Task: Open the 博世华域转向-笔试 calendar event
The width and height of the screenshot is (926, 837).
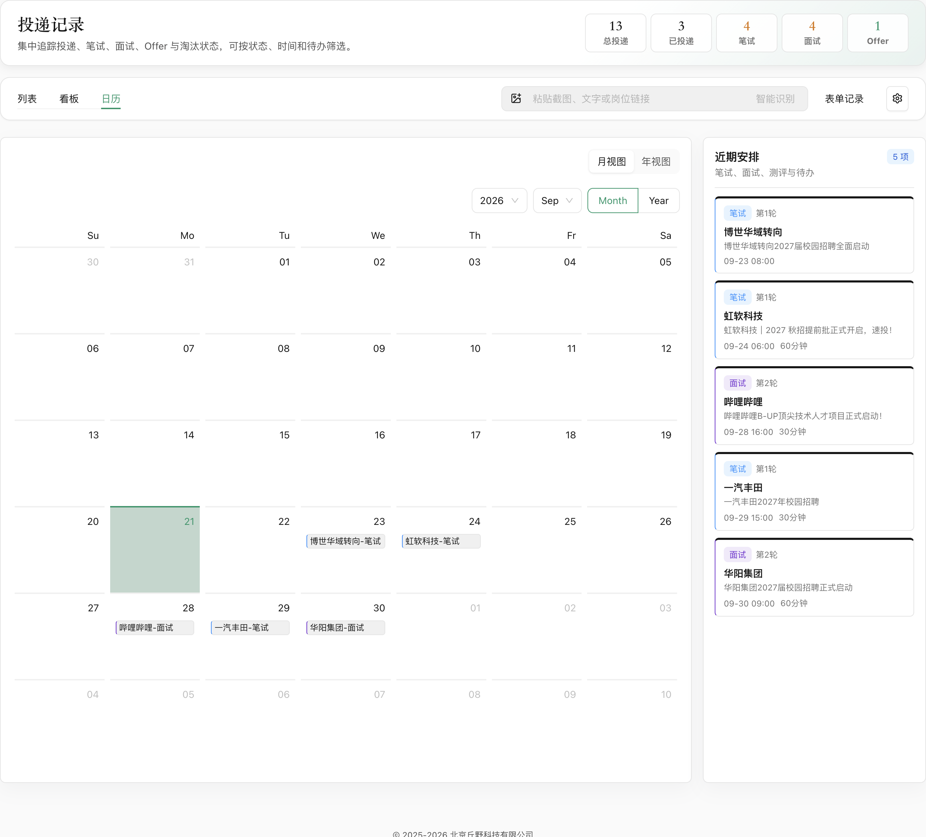Action: (346, 541)
